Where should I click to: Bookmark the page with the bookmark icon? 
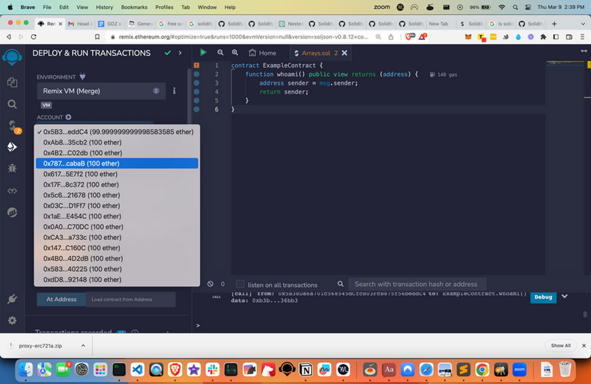click(x=98, y=37)
